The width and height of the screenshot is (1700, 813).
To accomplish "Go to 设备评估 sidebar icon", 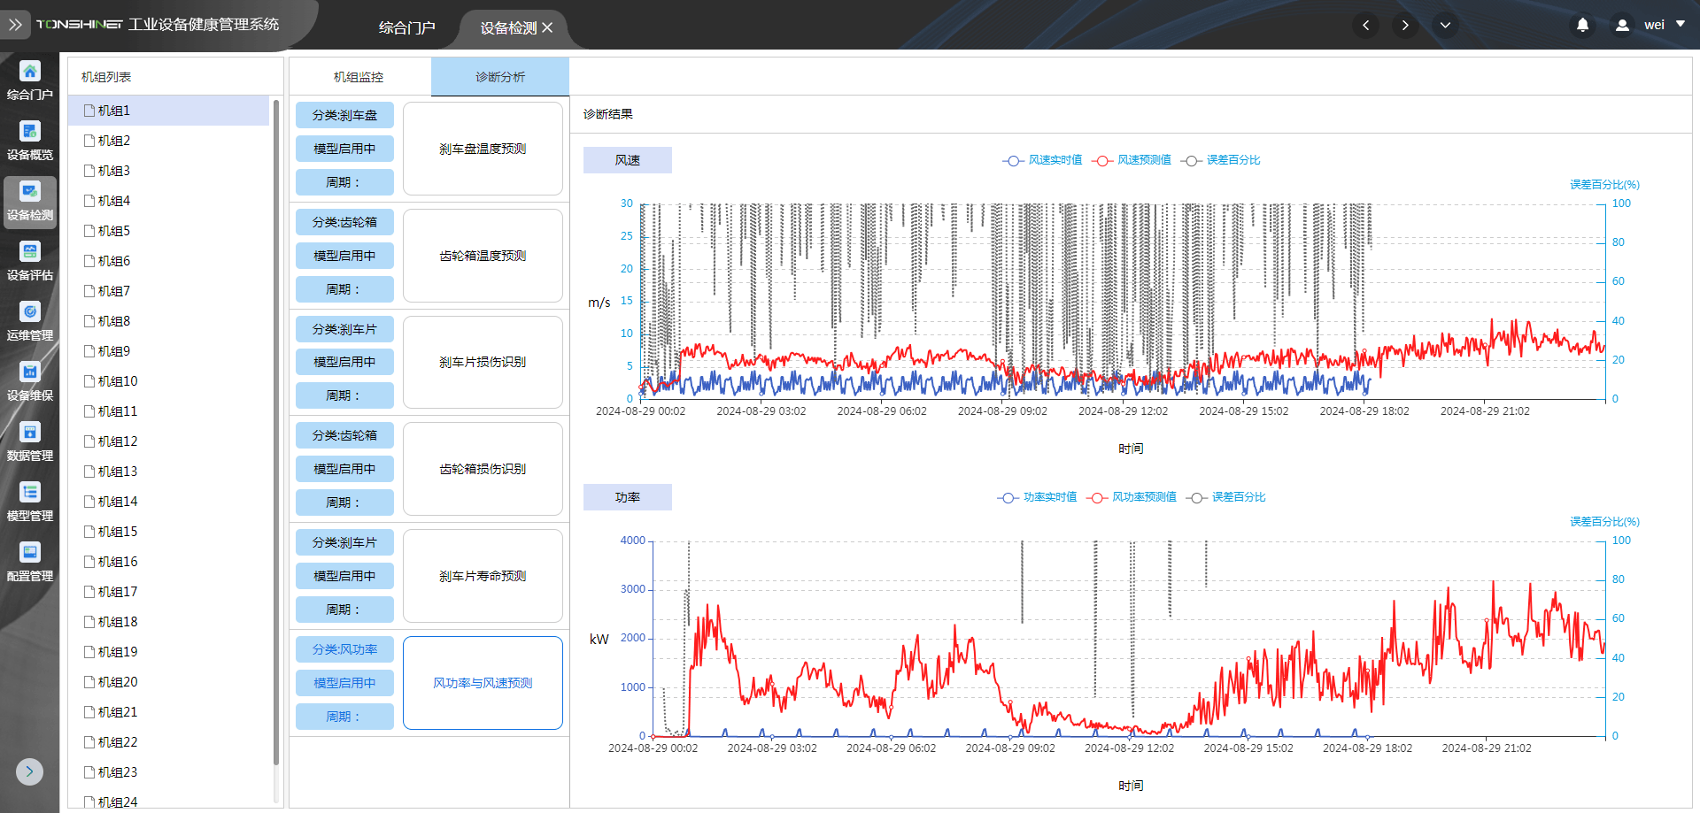I will point(30,260).
